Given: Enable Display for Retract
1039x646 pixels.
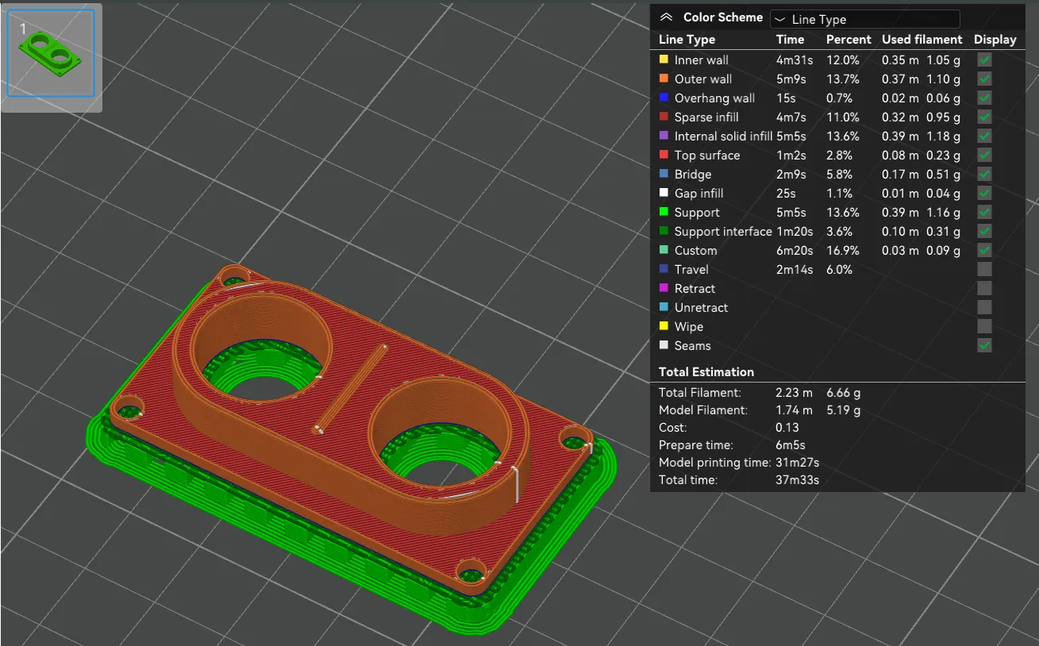Looking at the screenshot, I should point(983,288).
